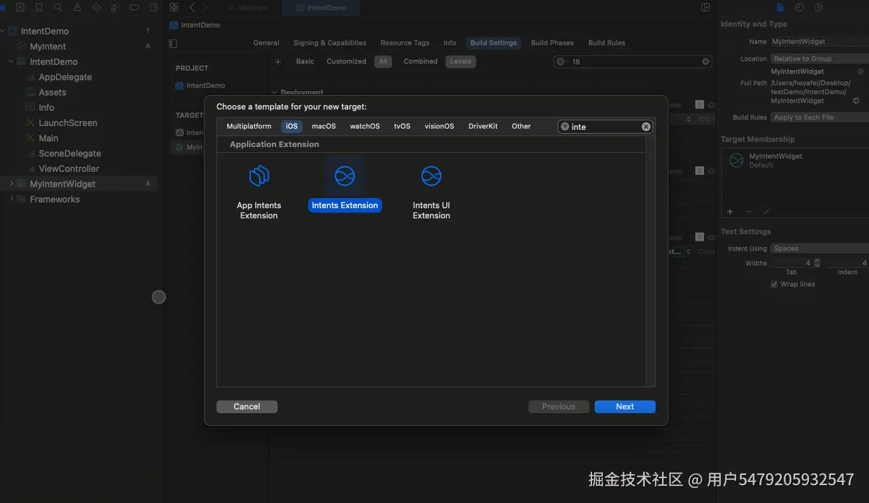Screen dimensions: 869x503
Task: Click the Next button
Action: point(625,406)
